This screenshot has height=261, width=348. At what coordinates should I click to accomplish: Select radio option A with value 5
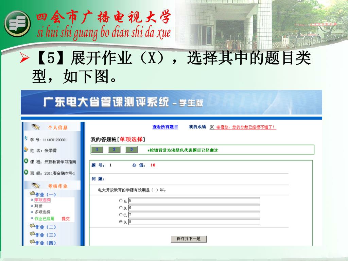pos(121,201)
